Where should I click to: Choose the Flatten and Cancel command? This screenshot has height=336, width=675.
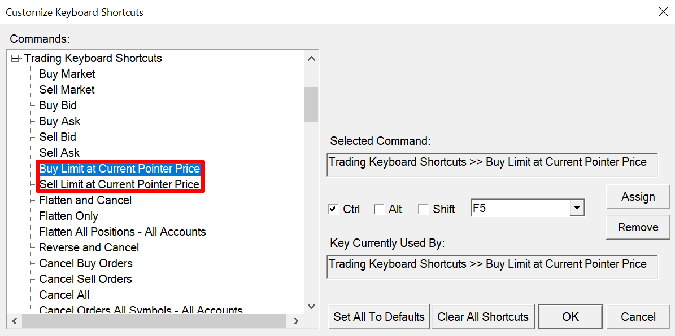(85, 200)
